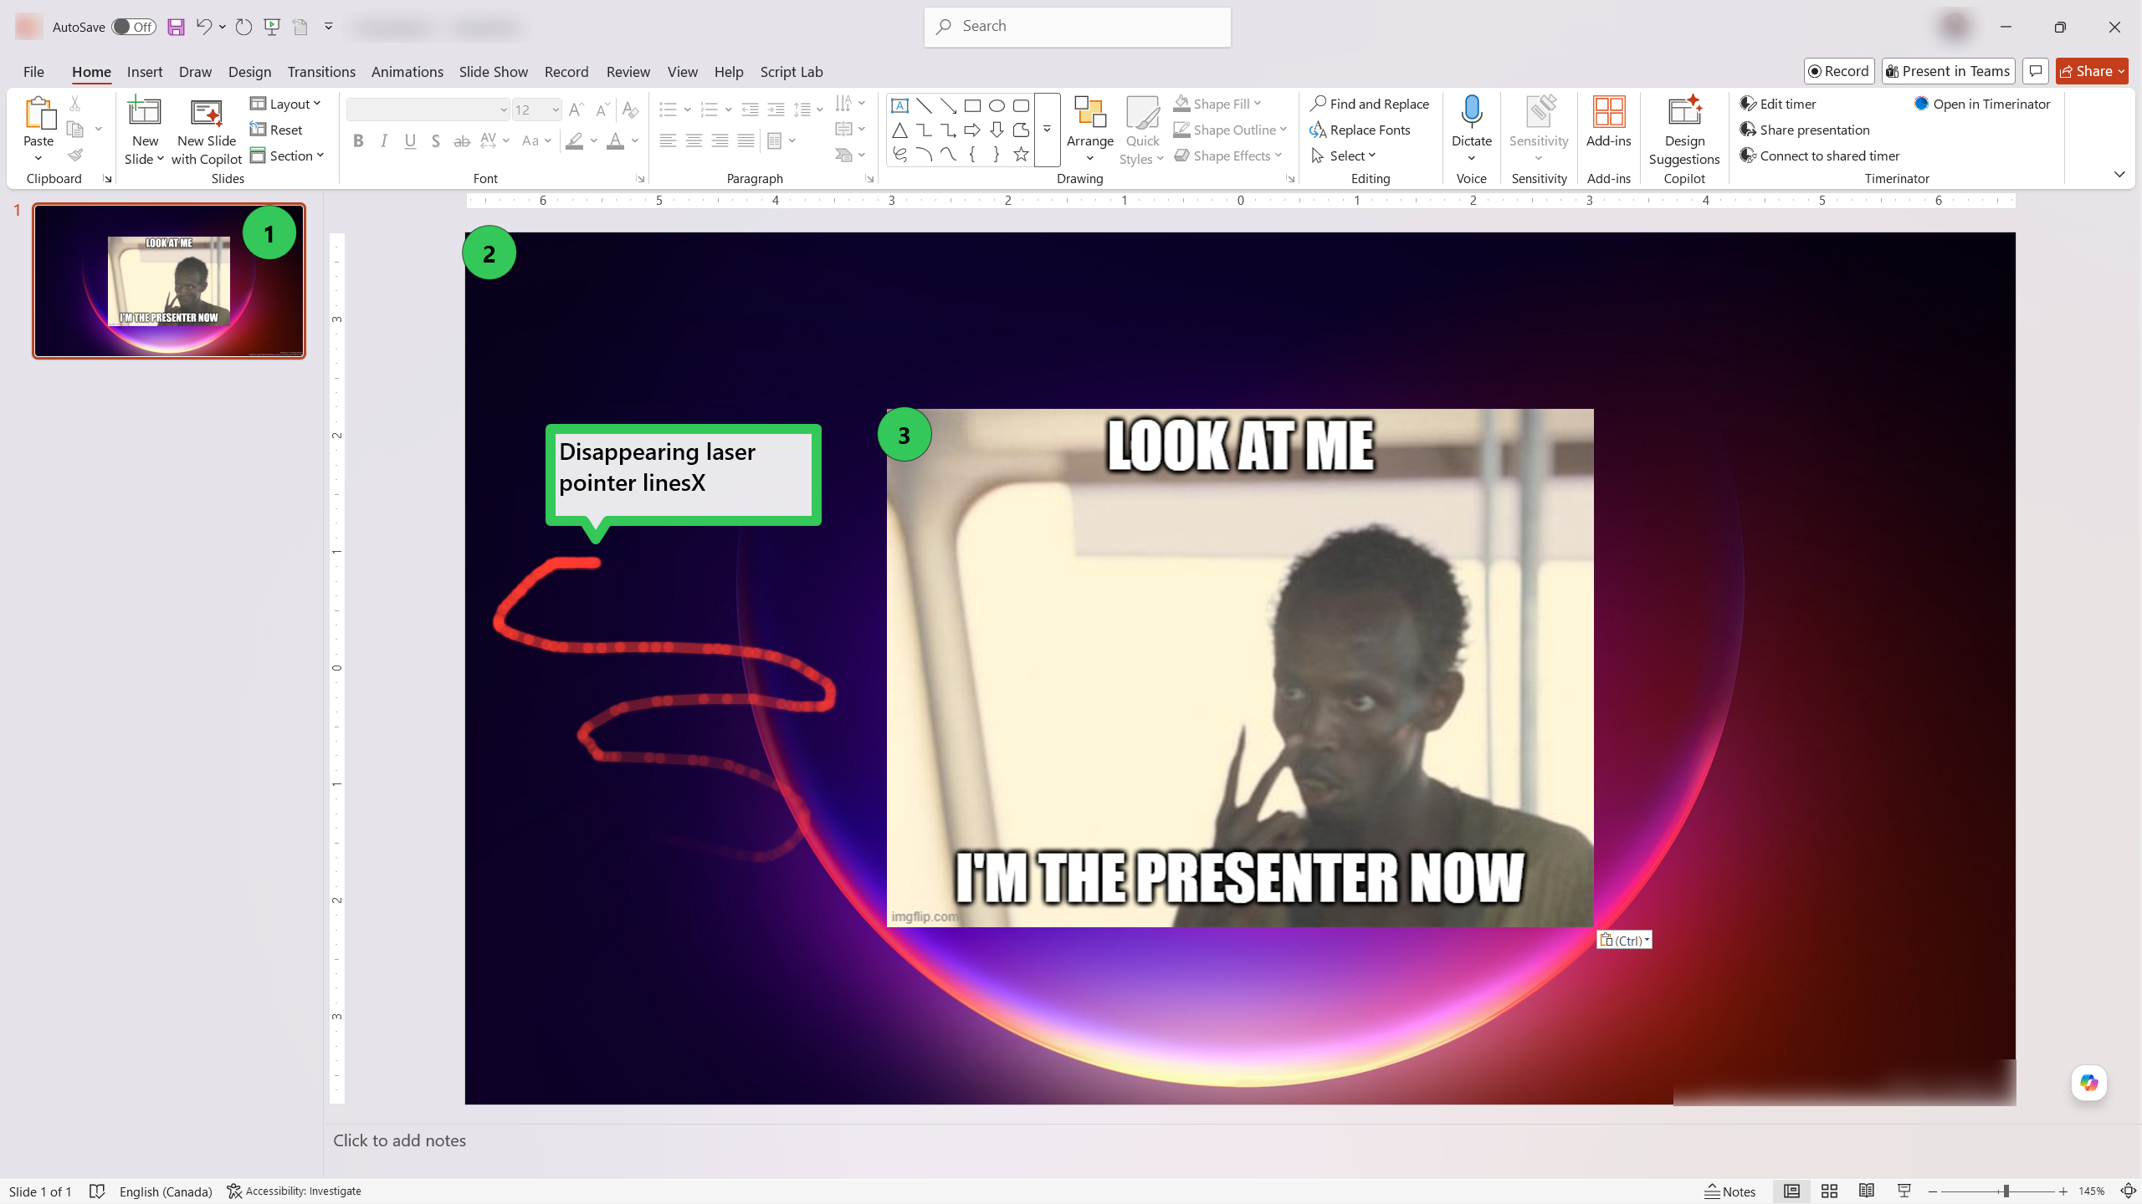Click Find and Replace
Screen dimensions: 2142x1204
pos(1370,104)
